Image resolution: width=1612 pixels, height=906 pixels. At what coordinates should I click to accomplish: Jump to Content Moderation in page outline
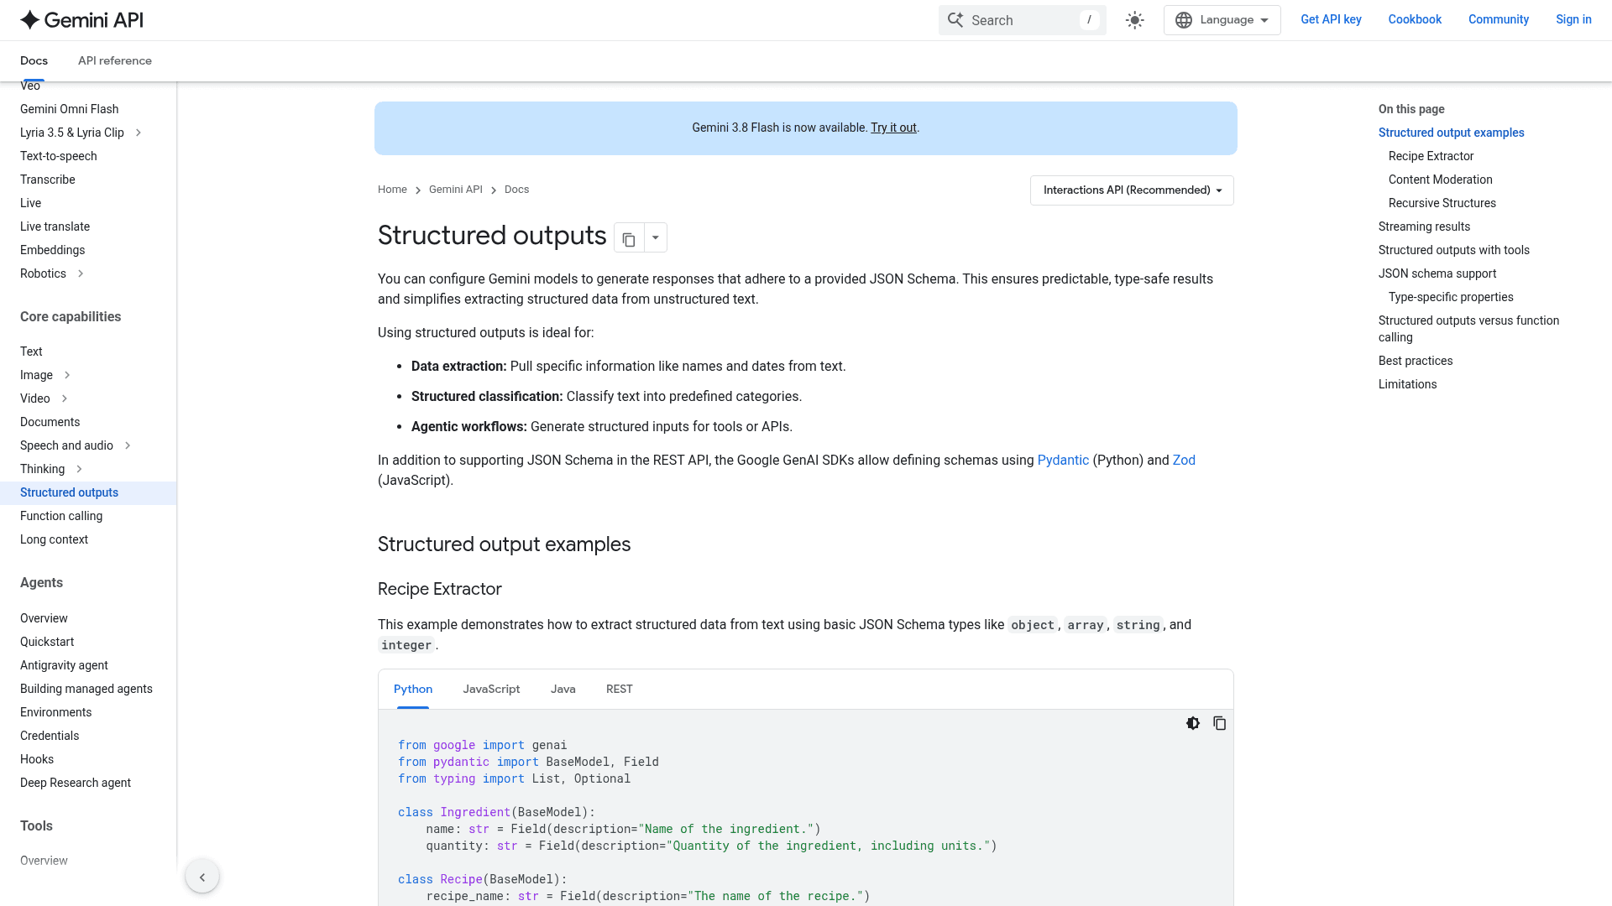[x=1441, y=180]
